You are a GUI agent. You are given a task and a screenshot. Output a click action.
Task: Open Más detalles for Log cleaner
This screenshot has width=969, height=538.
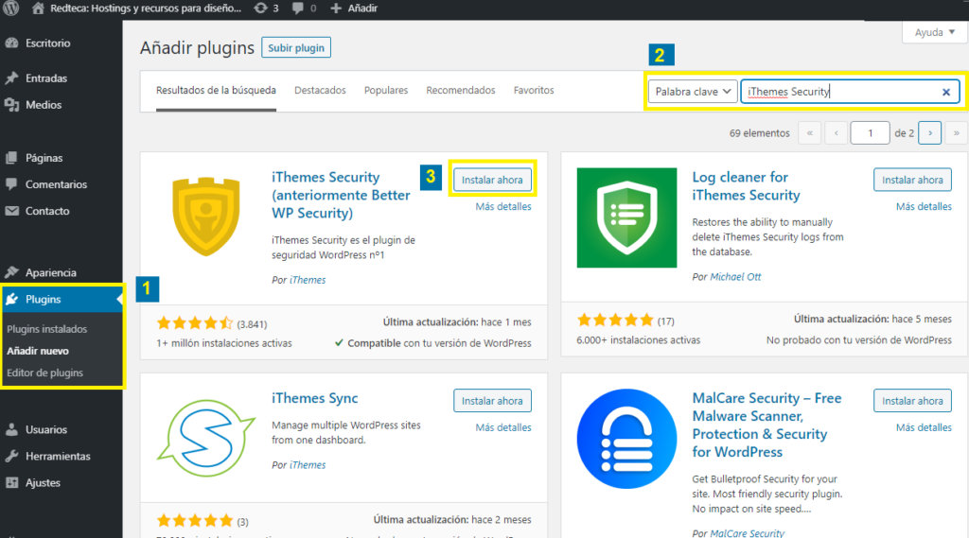point(924,206)
